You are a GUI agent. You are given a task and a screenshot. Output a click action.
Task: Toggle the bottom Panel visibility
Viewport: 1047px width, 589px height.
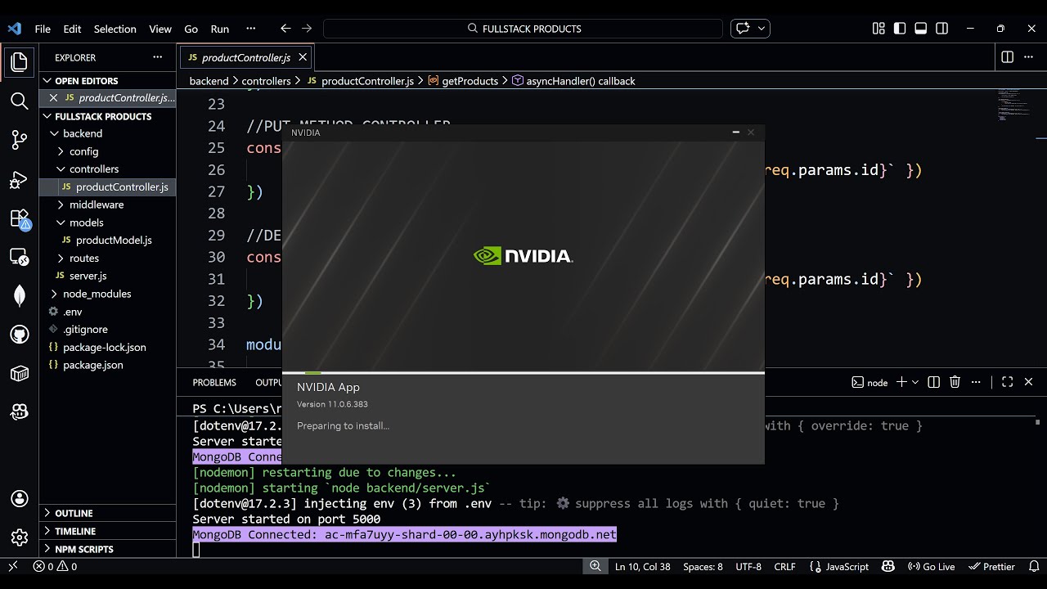pyautogui.click(x=921, y=29)
